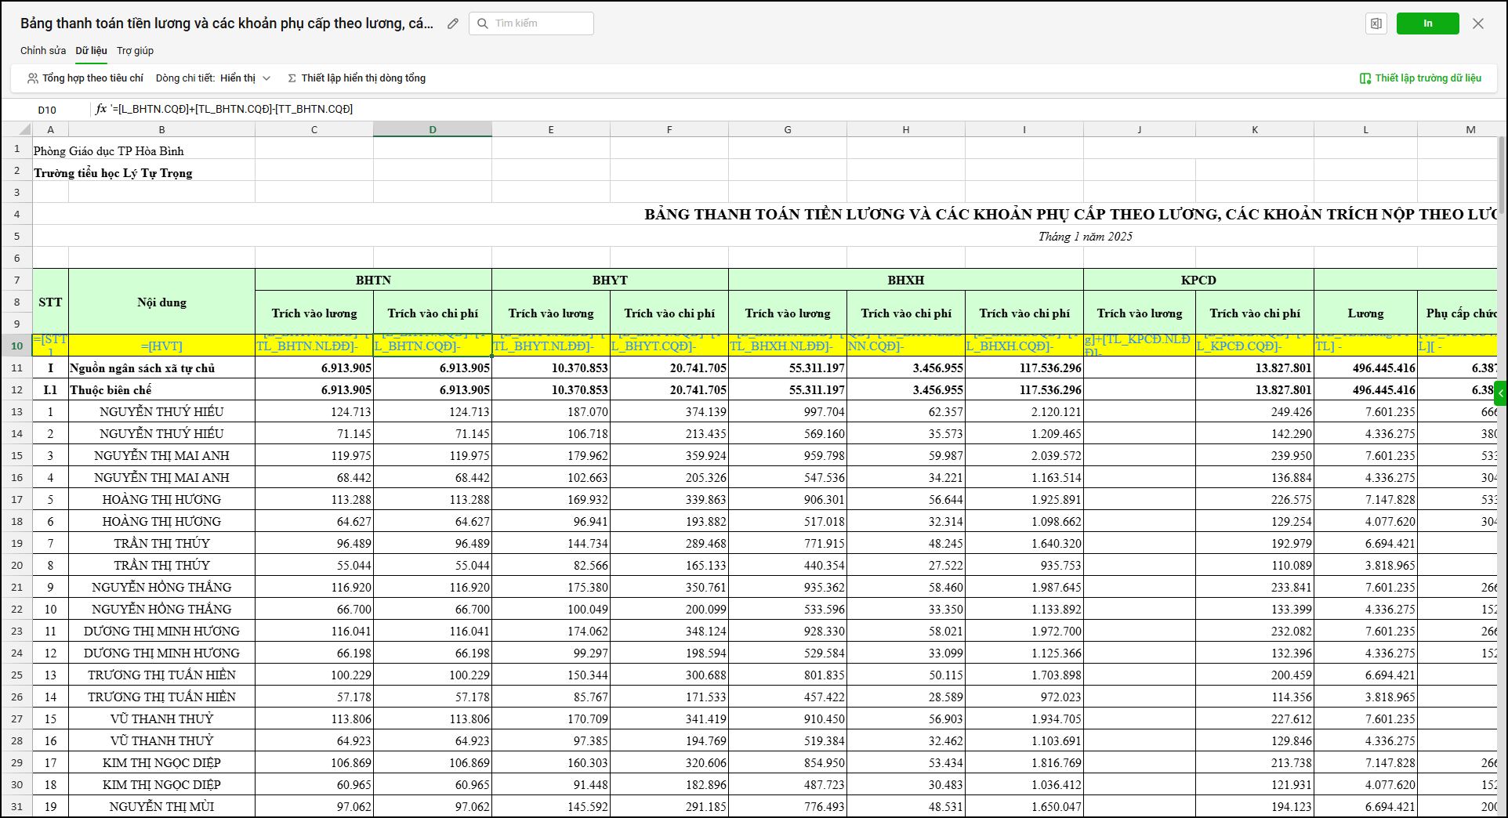This screenshot has width=1508, height=818.
Task: Select column D header
Action: click(433, 129)
